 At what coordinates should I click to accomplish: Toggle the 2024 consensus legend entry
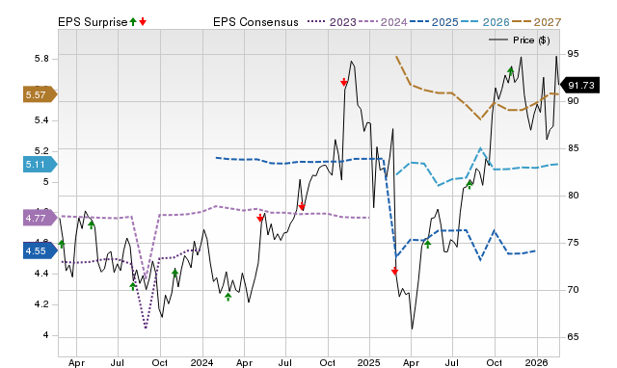coord(383,22)
